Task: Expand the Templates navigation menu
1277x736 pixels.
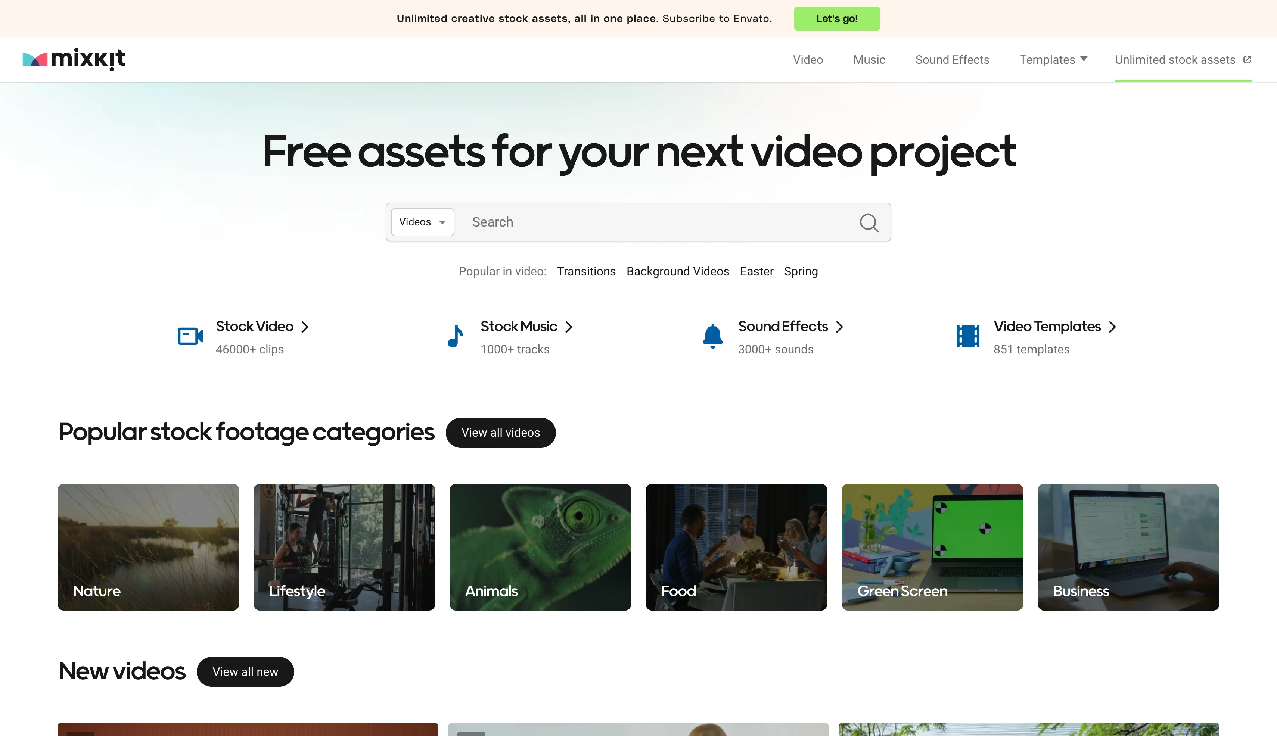Action: [x=1053, y=60]
